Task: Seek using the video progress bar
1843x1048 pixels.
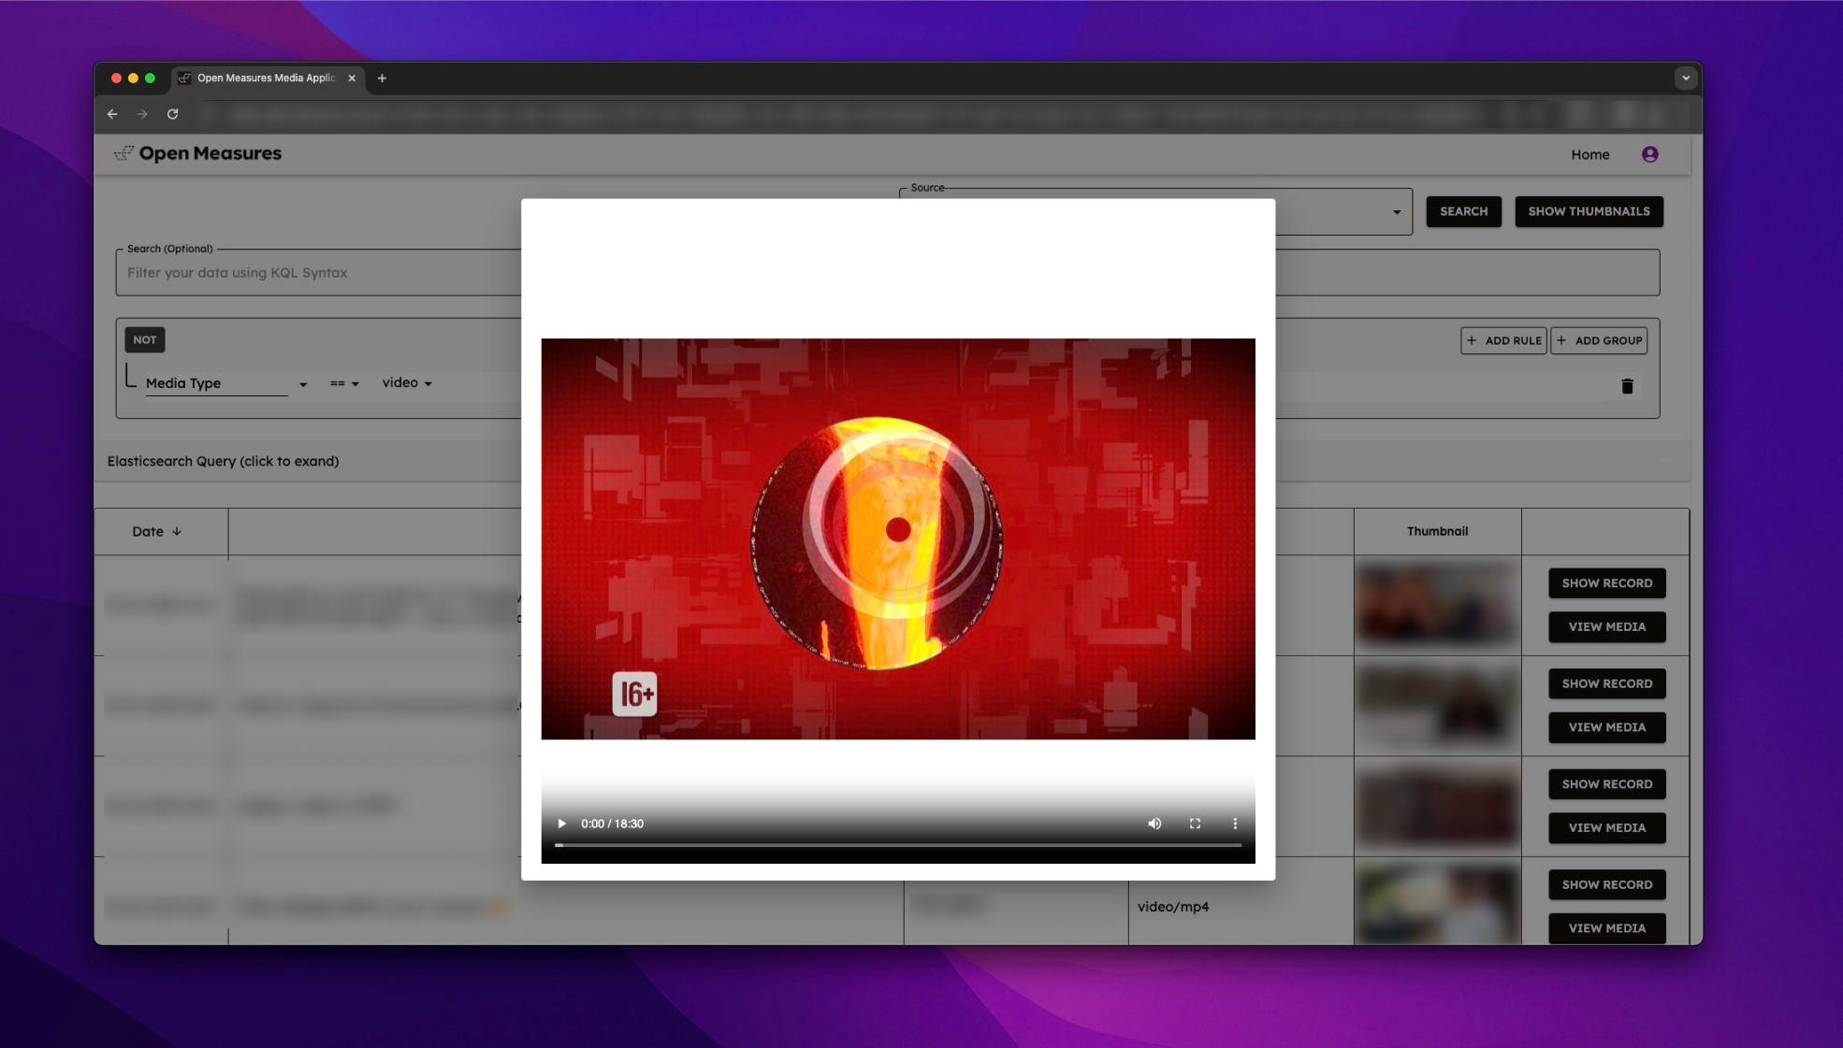Action: pyautogui.click(x=898, y=845)
